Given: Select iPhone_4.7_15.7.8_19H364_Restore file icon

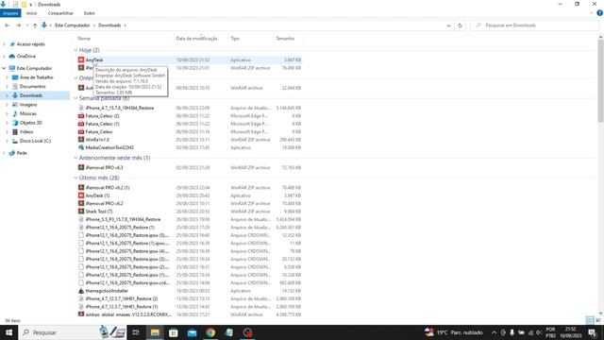Looking at the screenshot, I should pos(81,108).
